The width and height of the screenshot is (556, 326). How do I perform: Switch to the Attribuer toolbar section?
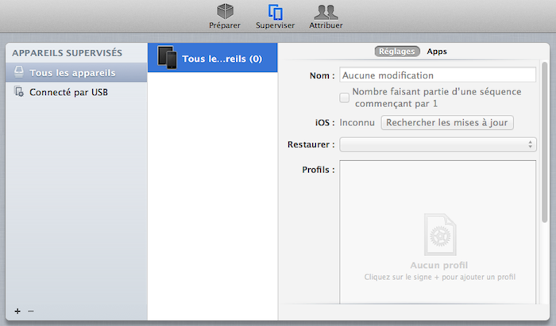pos(326,16)
